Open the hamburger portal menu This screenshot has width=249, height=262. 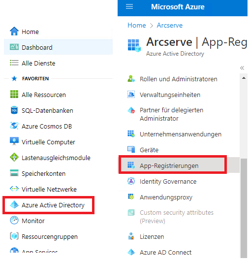click(x=129, y=6)
